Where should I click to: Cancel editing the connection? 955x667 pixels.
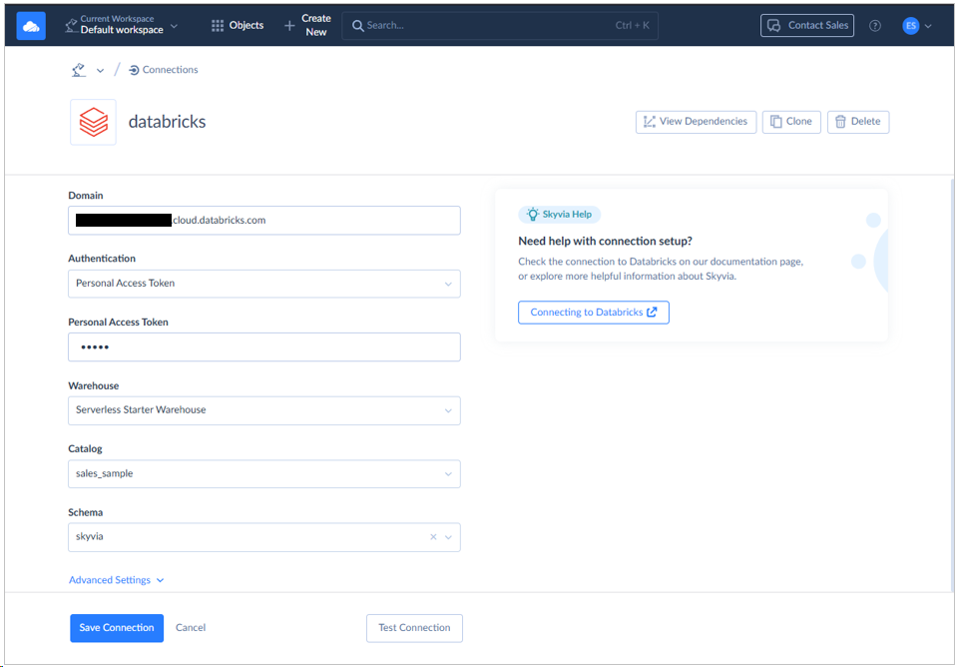point(191,628)
